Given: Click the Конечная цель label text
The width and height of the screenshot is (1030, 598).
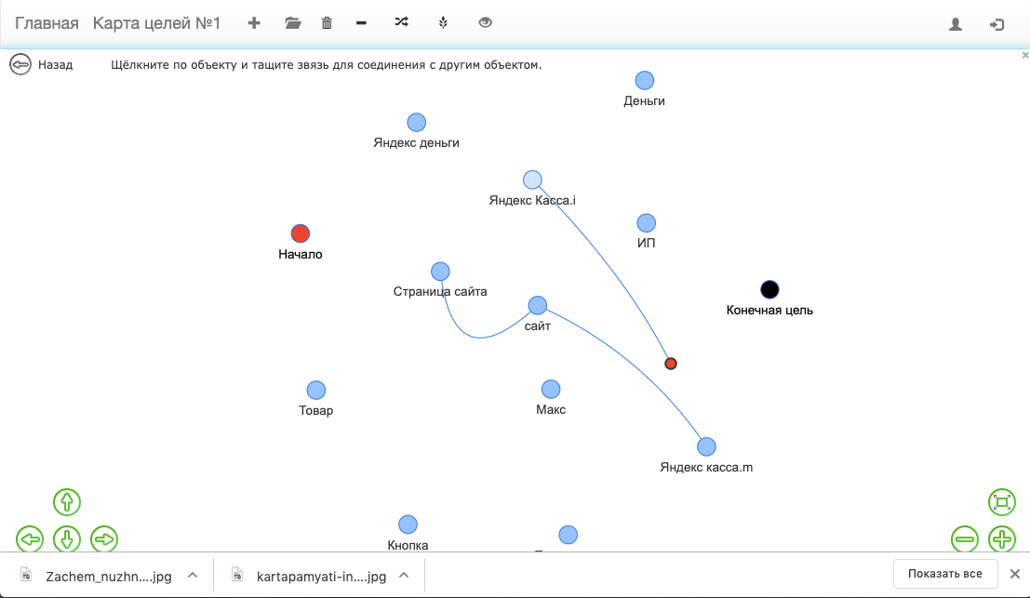Looking at the screenshot, I should click(x=769, y=310).
